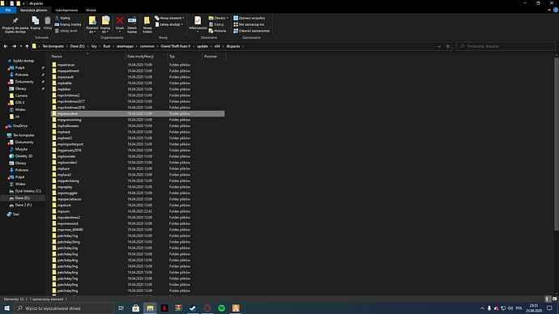The image size is (559, 314).
Task: Open Opera browser from the taskbar
Action: pyautogui.click(x=207, y=308)
